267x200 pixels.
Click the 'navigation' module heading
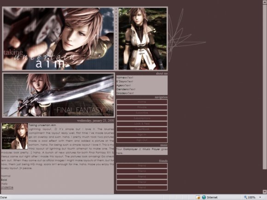pos(161,97)
